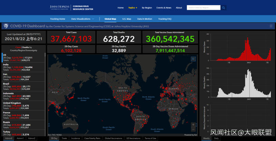This screenshot has width=276, height=141.
Task: Switch chart to Daily view
Action: point(216,138)
